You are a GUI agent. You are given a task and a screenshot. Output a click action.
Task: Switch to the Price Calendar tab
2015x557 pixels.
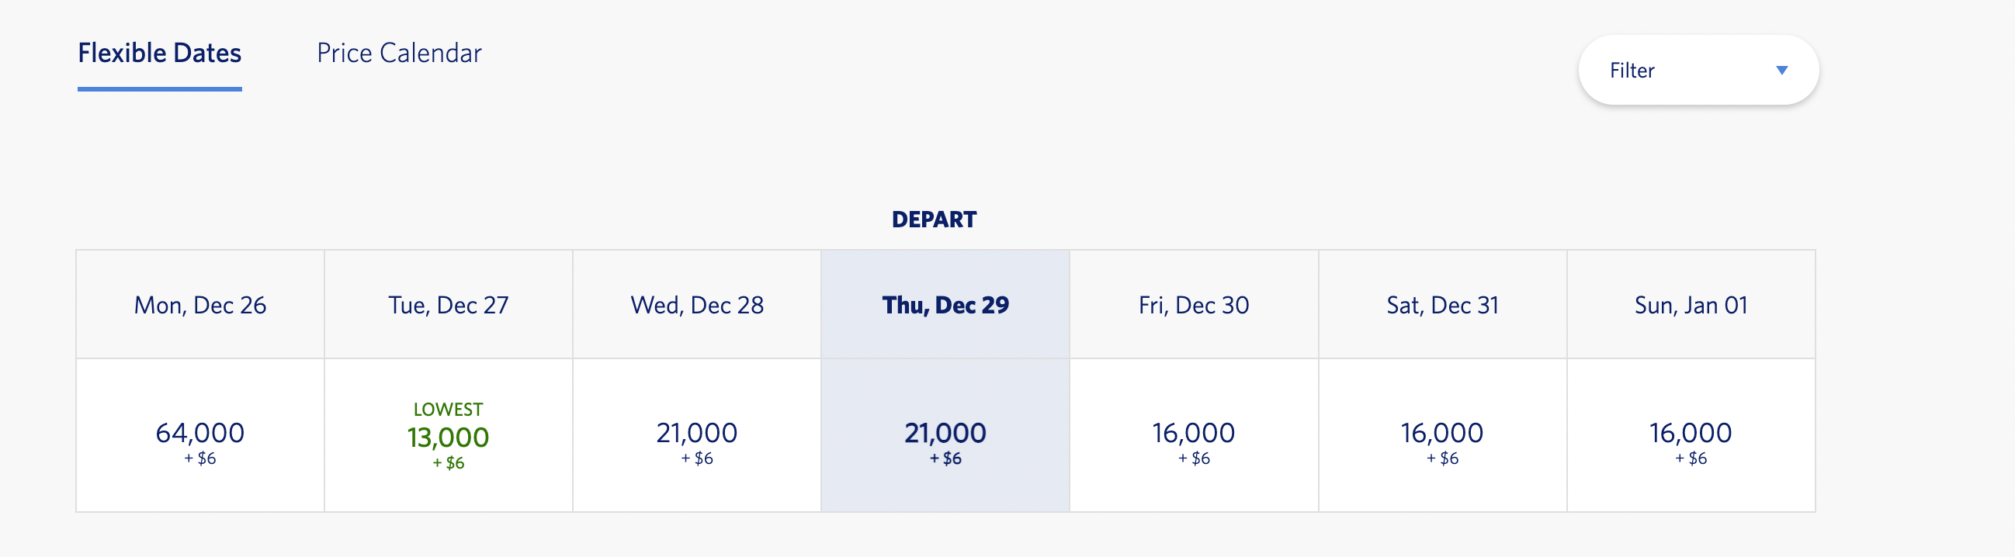tap(399, 54)
